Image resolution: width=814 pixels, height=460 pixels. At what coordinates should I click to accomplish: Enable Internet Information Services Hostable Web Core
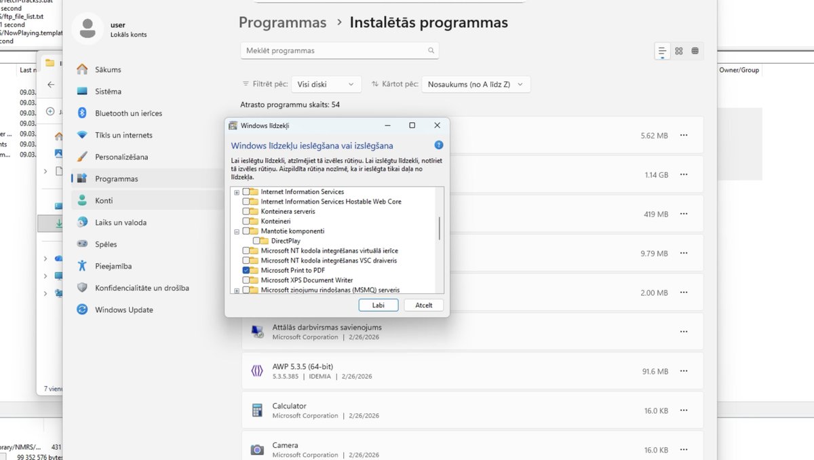(x=246, y=202)
